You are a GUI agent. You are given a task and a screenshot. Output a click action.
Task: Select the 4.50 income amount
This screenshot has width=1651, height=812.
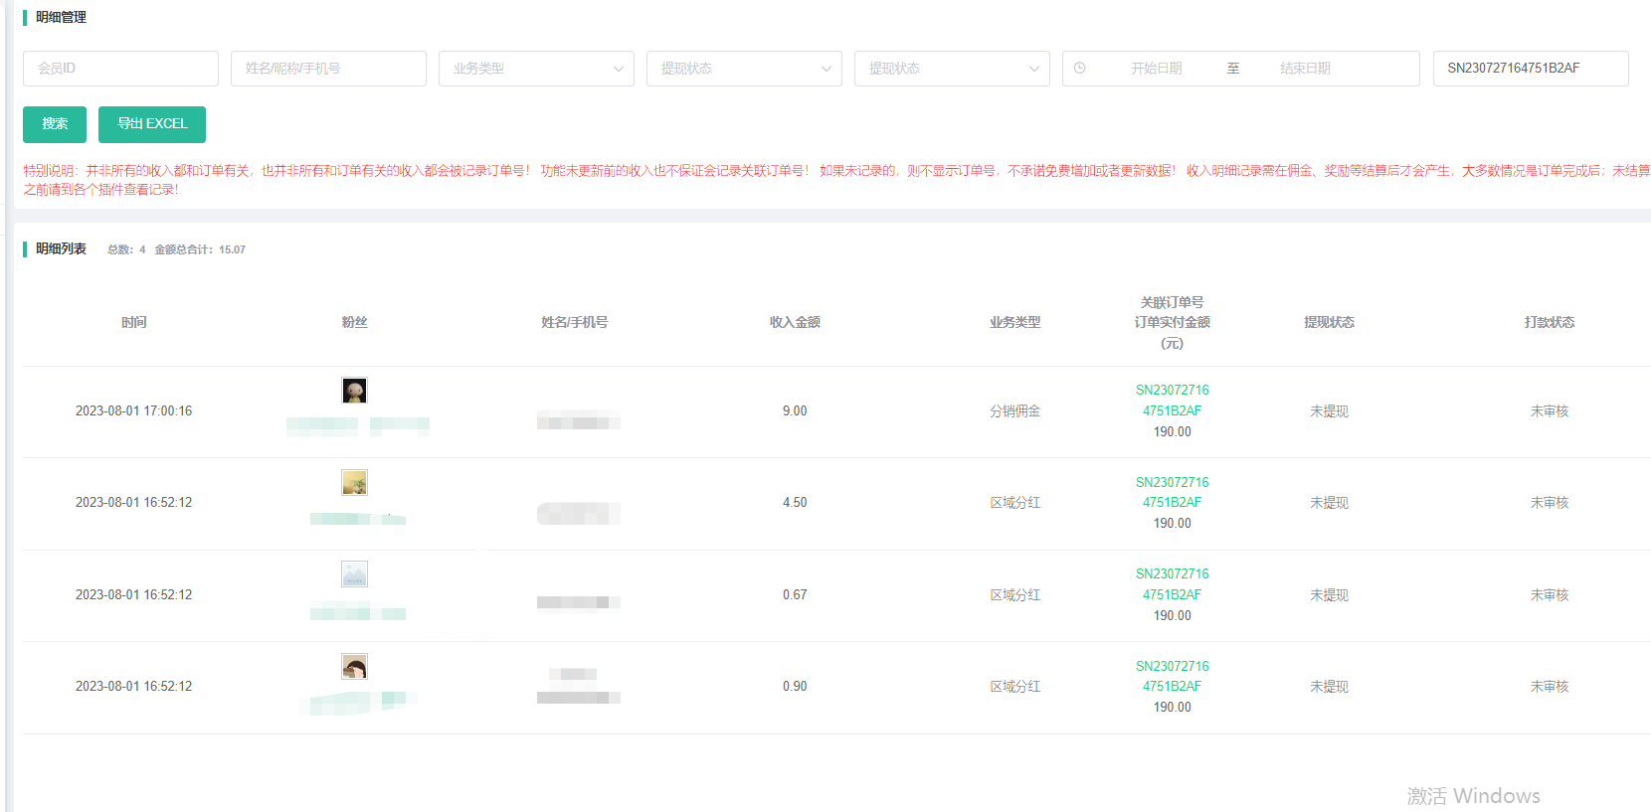click(795, 503)
